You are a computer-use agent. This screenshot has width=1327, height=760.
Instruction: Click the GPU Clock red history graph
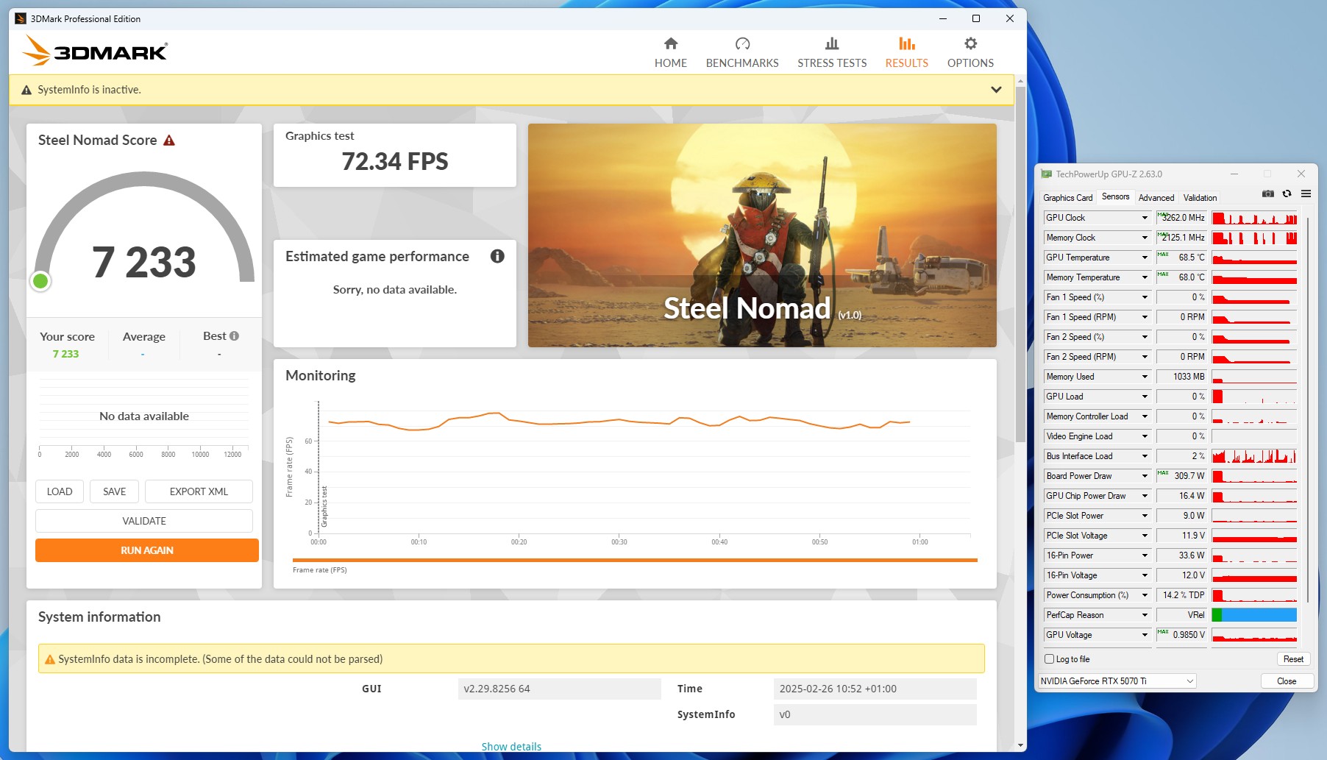click(1254, 218)
